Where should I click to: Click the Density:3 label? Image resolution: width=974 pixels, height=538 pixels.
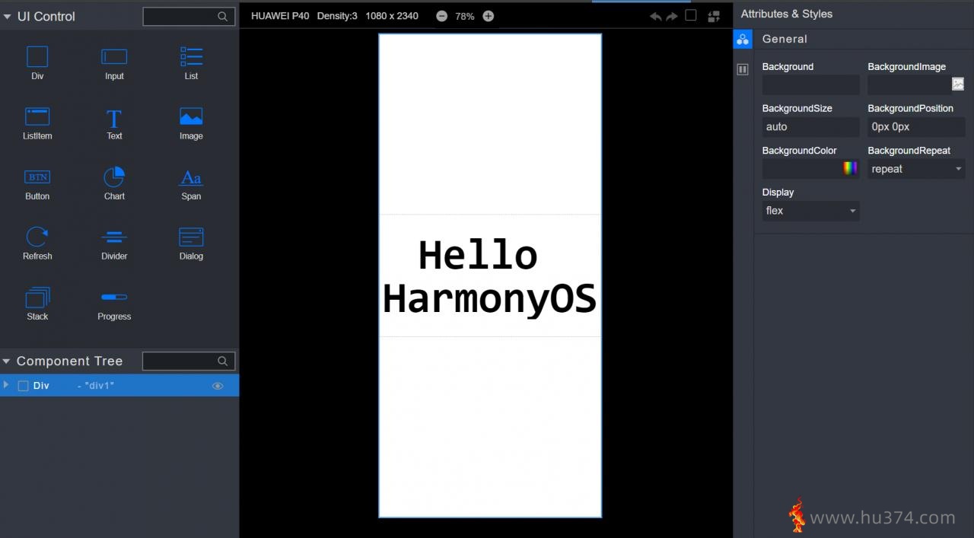tap(337, 16)
